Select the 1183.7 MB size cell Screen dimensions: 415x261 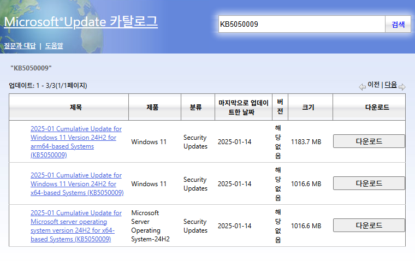click(306, 142)
